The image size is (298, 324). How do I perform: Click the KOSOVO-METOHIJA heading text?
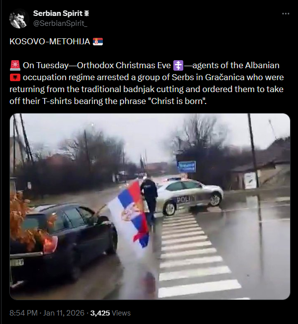[50, 41]
